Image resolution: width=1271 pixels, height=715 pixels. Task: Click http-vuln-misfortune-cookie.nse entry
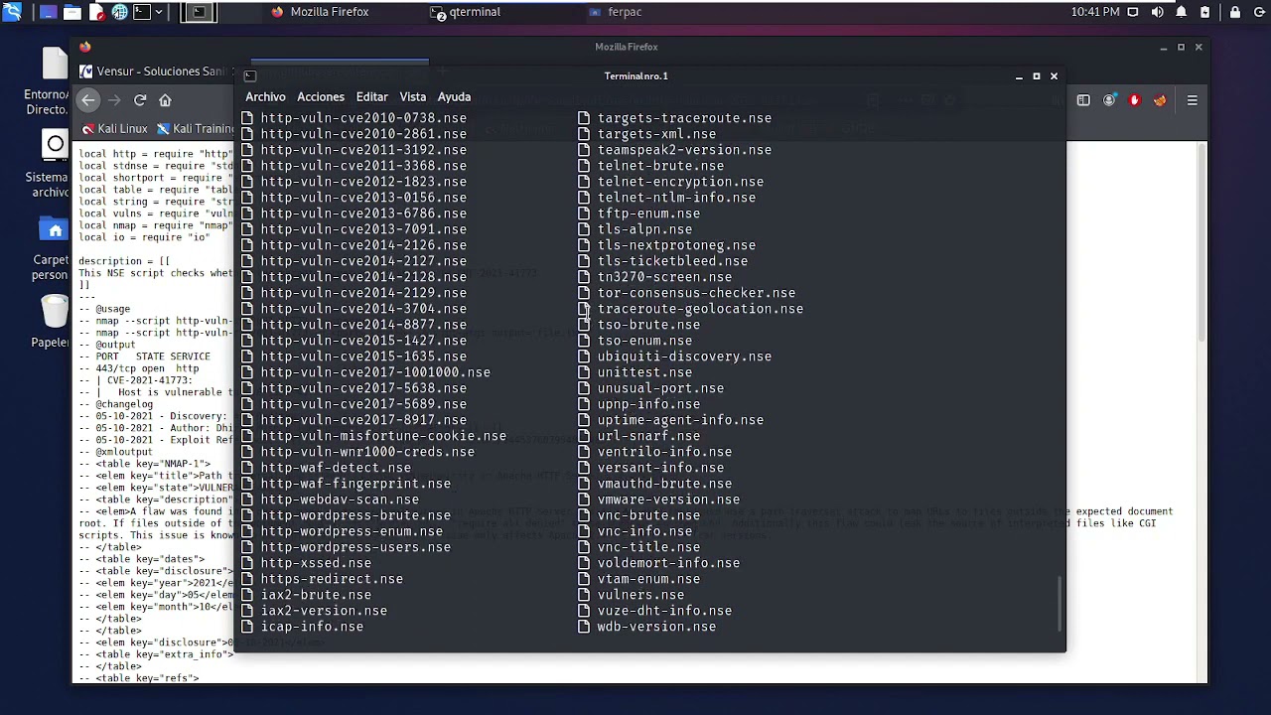tap(383, 436)
